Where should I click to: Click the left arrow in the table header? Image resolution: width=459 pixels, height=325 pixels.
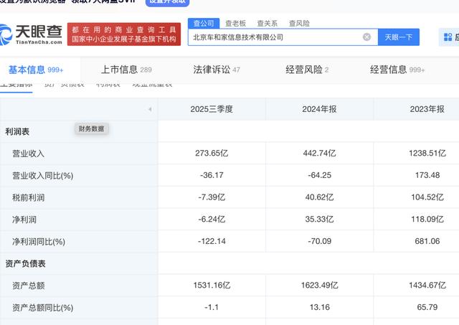(x=149, y=109)
